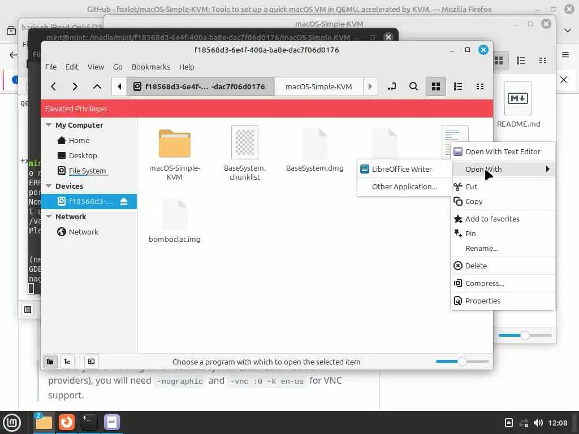Select Add to favorites
The width and height of the screenshot is (579, 434).
pyautogui.click(x=503, y=219)
